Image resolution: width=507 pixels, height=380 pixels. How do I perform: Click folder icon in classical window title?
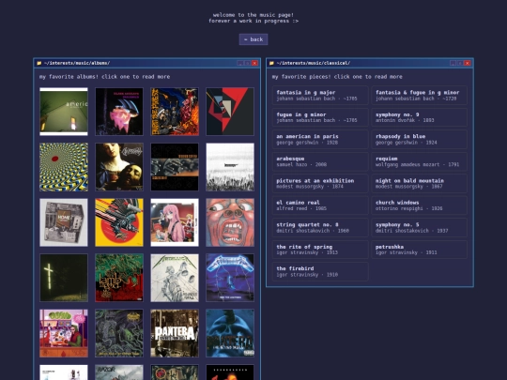(271, 63)
